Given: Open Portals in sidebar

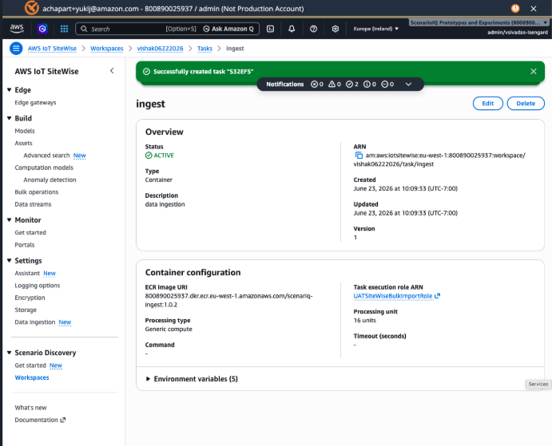Looking at the screenshot, I should [x=24, y=245].
